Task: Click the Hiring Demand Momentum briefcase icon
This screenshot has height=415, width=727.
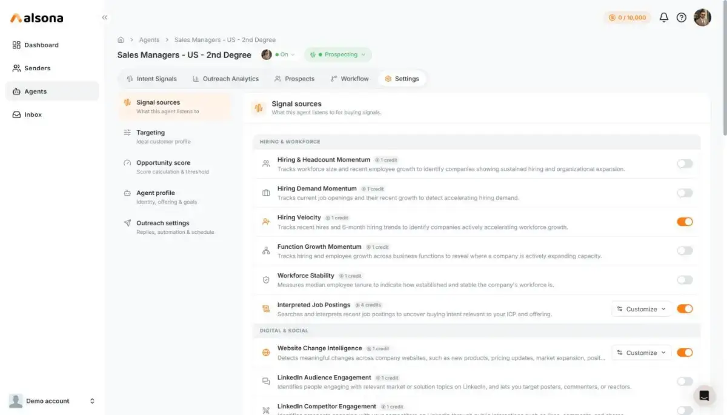Action: tap(266, 193)
